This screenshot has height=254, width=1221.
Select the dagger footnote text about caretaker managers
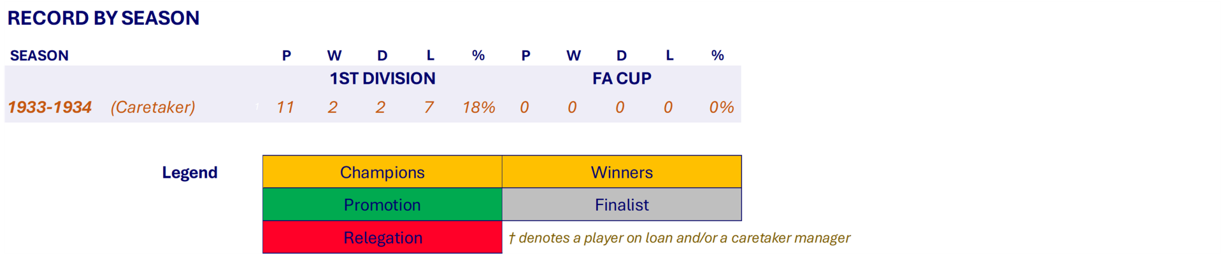click(x=679, y=238)
